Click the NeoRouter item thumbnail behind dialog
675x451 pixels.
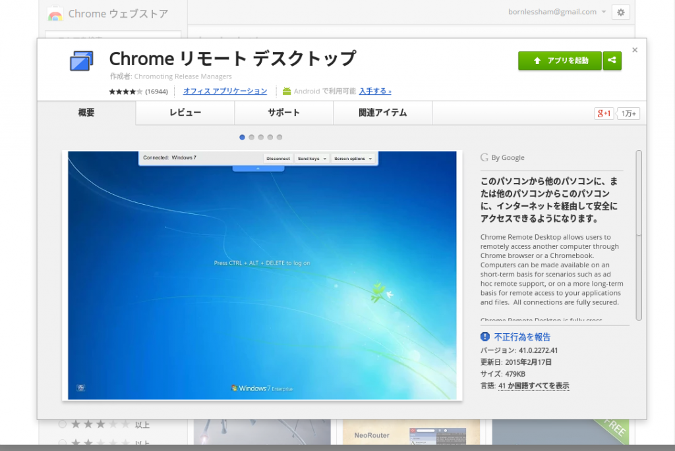(x=411, y=432)
